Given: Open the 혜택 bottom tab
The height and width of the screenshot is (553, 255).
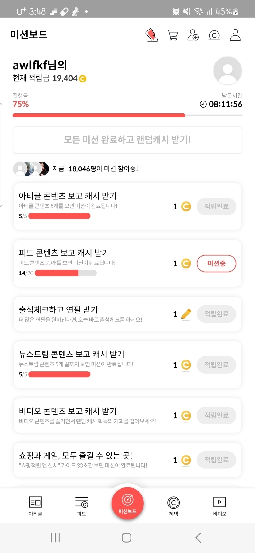Looking at the screenshot, I should coord(174,506).
